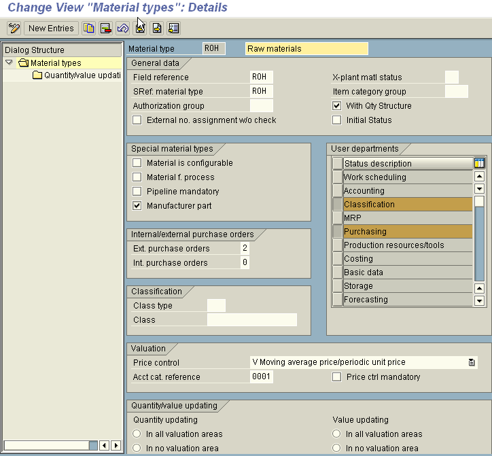
Task: Uncheck Manufacturer part checkbox
Action: tap(137, 205)
